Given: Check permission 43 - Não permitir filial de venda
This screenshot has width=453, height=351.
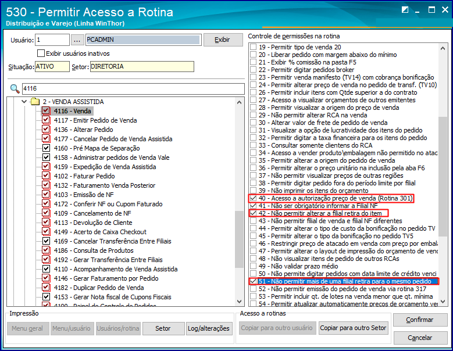Looking at the screenshot, I should click(254, 221).
